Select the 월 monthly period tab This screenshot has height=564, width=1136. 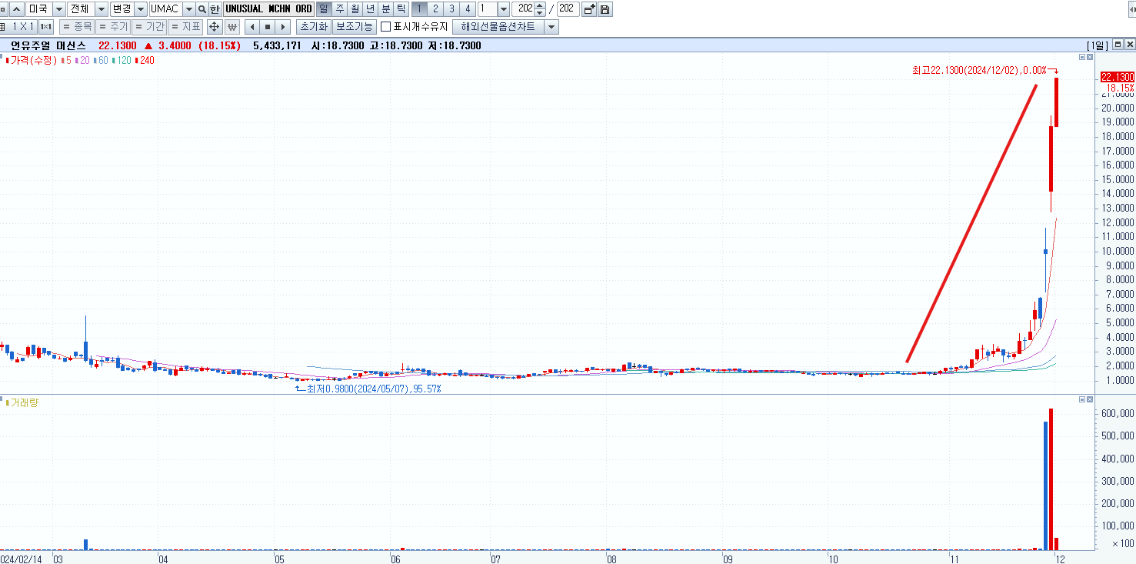[x=355, y=9]
